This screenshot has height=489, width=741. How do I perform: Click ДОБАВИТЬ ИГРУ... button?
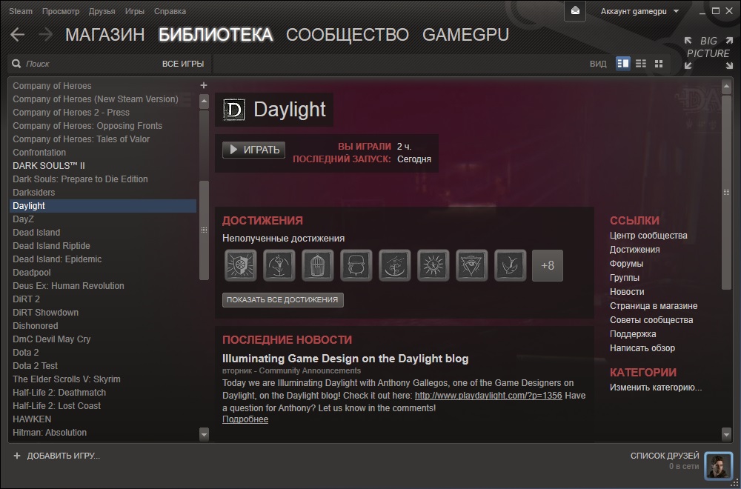(x=57, y=456)
